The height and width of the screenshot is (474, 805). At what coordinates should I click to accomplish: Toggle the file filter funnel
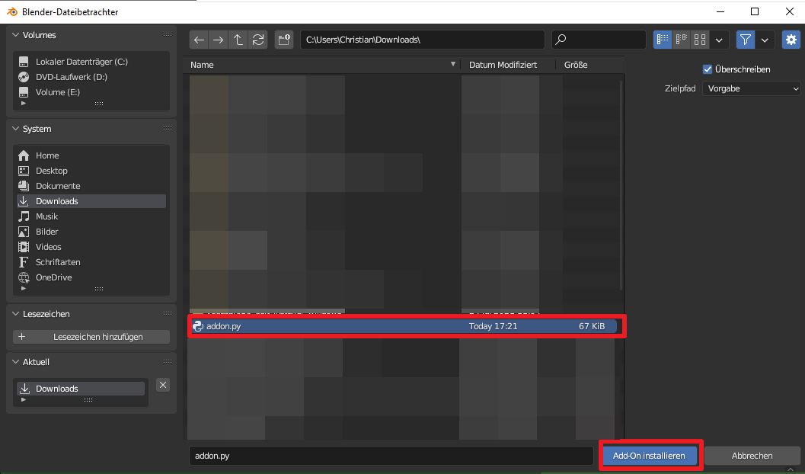click(746, 40)
